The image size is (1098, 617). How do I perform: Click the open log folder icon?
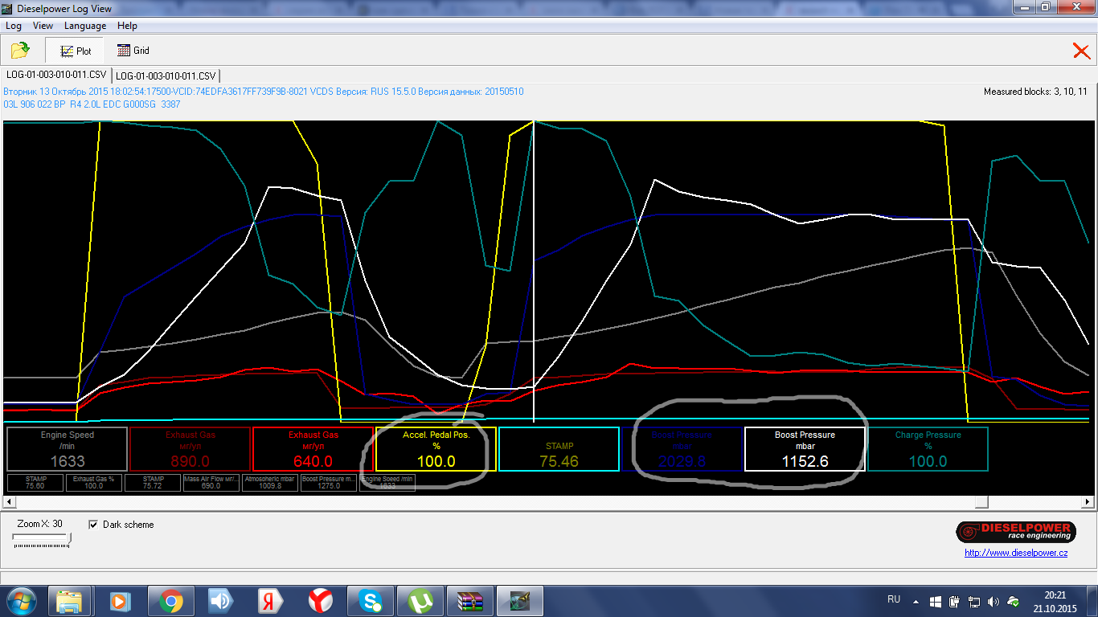click(x=20, y=51)
